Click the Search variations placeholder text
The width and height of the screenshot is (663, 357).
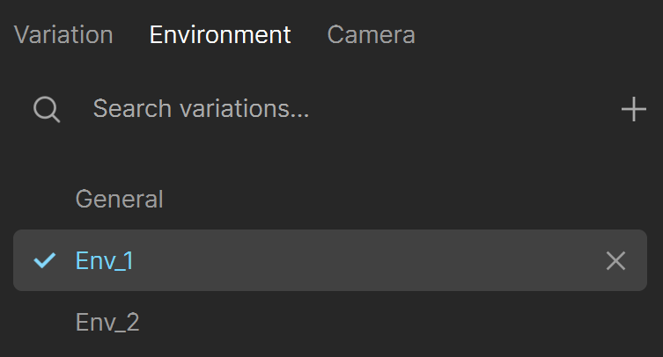pos(201,109)
